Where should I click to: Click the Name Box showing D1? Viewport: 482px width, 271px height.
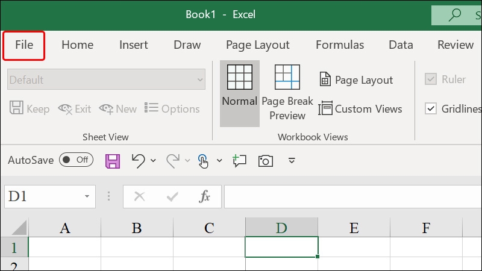43,196
